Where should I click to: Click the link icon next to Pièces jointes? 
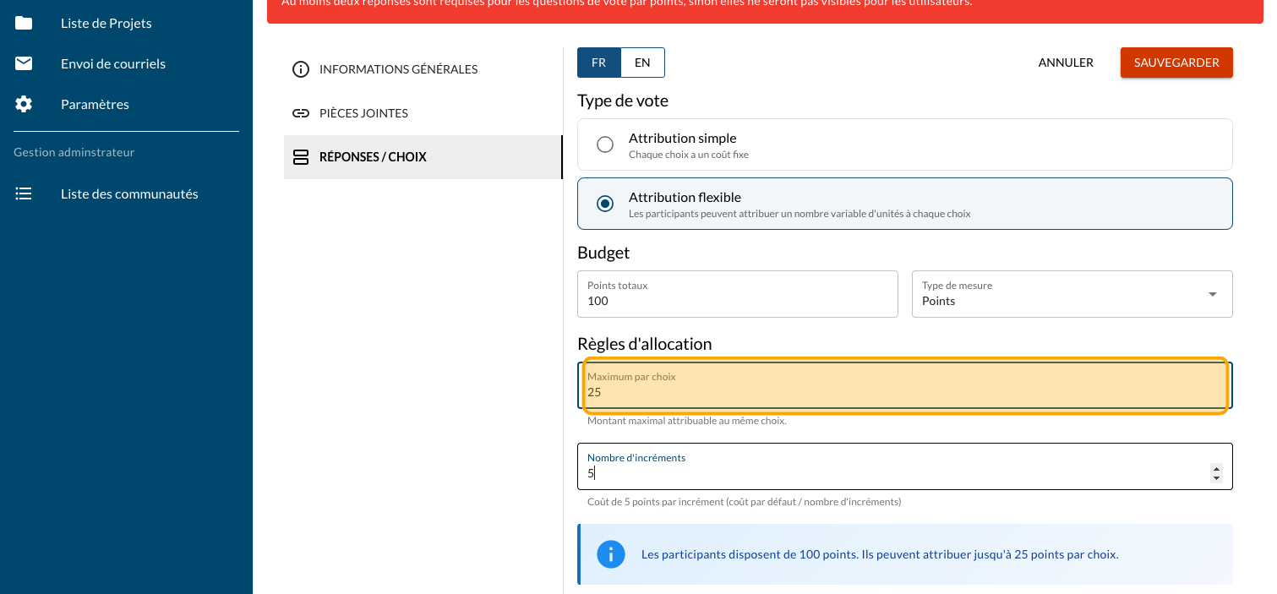click(300, 113)
